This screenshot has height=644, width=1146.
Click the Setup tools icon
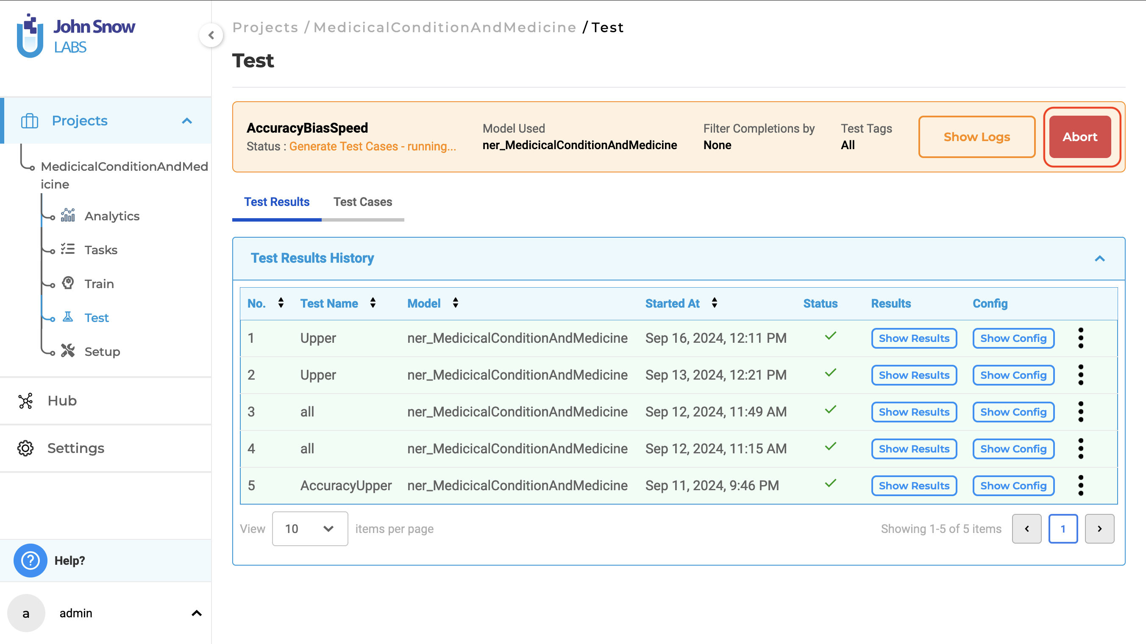click(x=68, y=351)
